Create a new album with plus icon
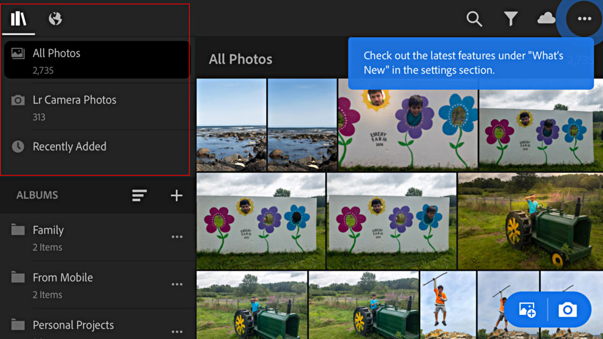This screenshot has height=339, width=603. (x=177, y=195)
